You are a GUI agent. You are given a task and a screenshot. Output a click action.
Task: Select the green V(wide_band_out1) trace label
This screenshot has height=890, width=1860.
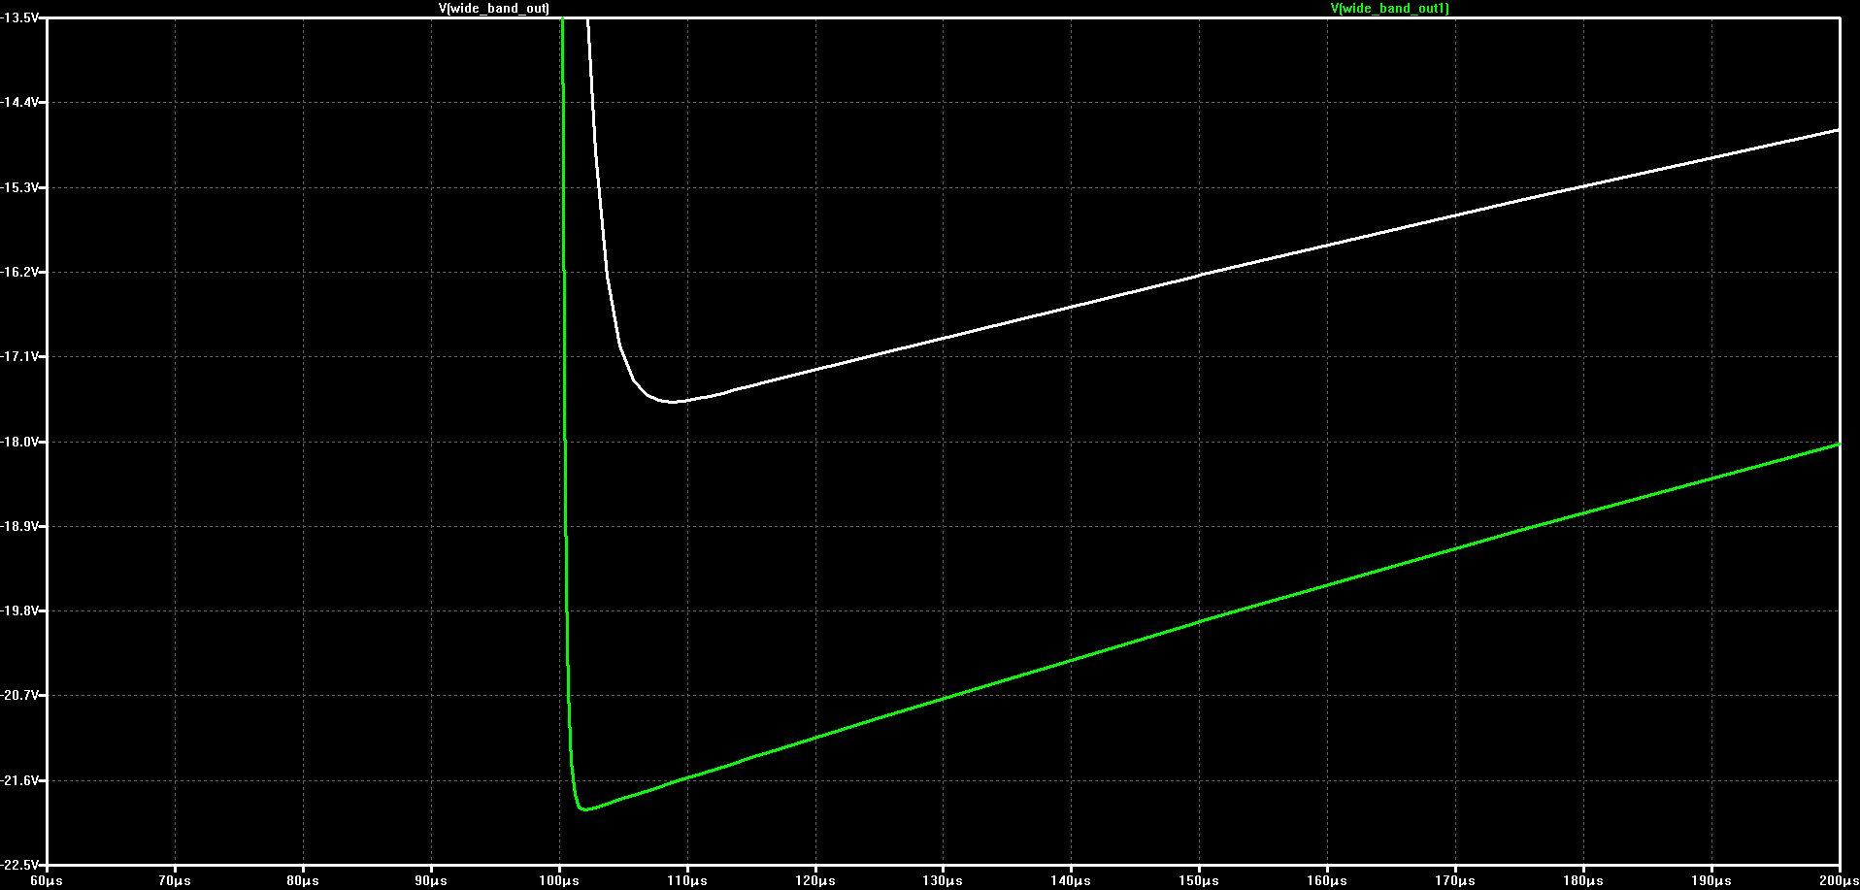click(1389, 8)
